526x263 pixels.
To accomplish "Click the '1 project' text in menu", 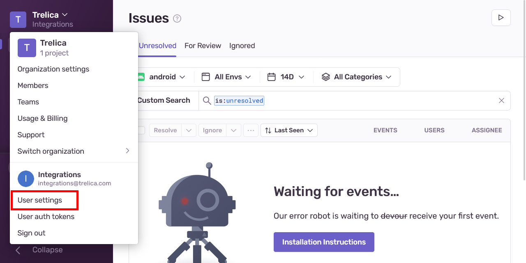I will coord(54,53).
